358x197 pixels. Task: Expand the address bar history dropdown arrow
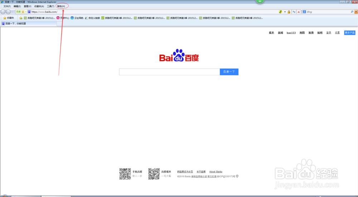pos(285,12)
